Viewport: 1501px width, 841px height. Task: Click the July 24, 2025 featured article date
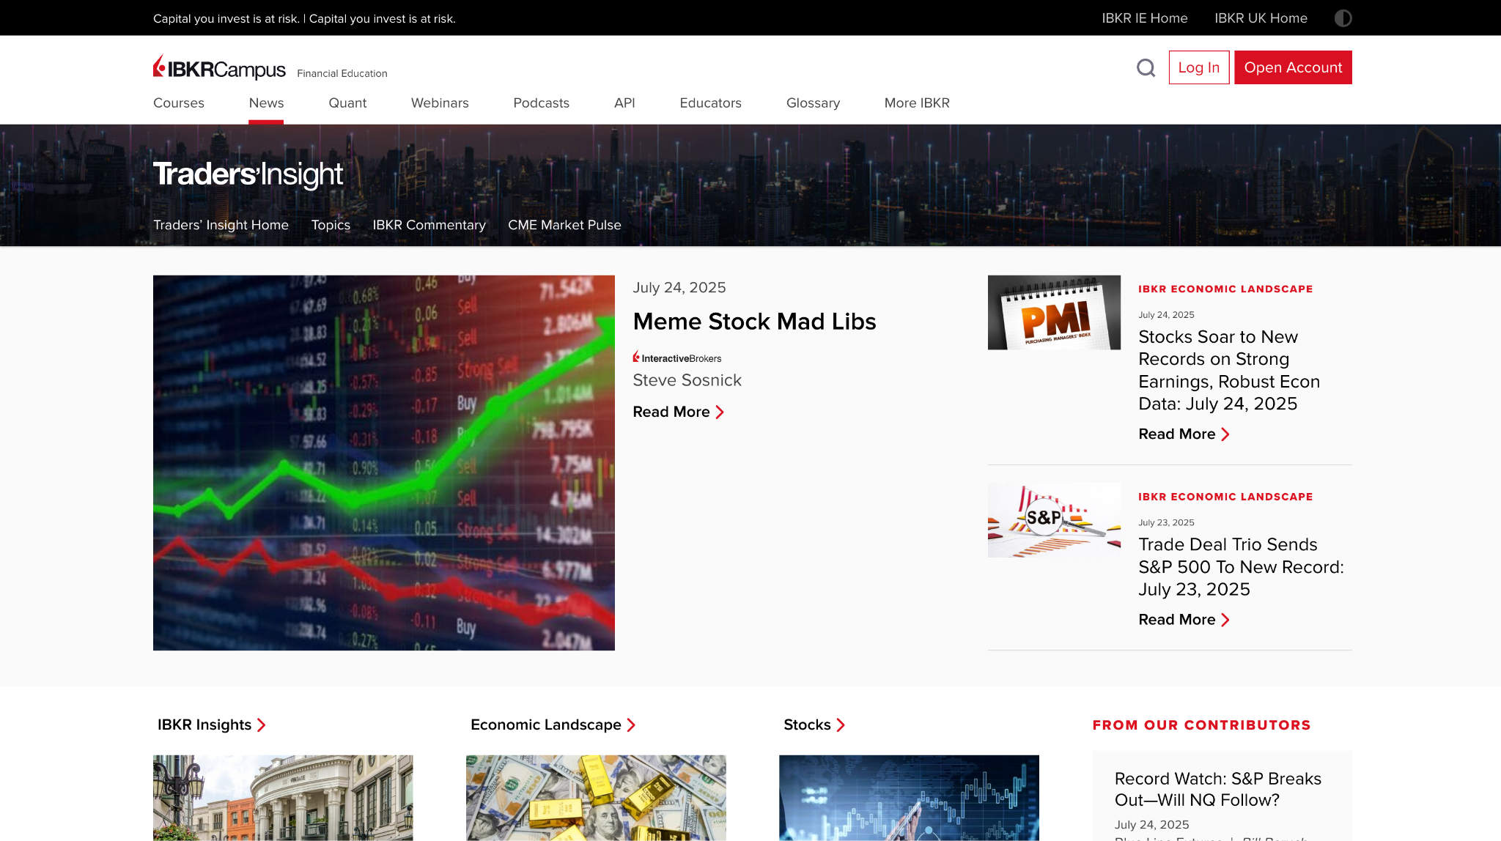pos(679,288)
